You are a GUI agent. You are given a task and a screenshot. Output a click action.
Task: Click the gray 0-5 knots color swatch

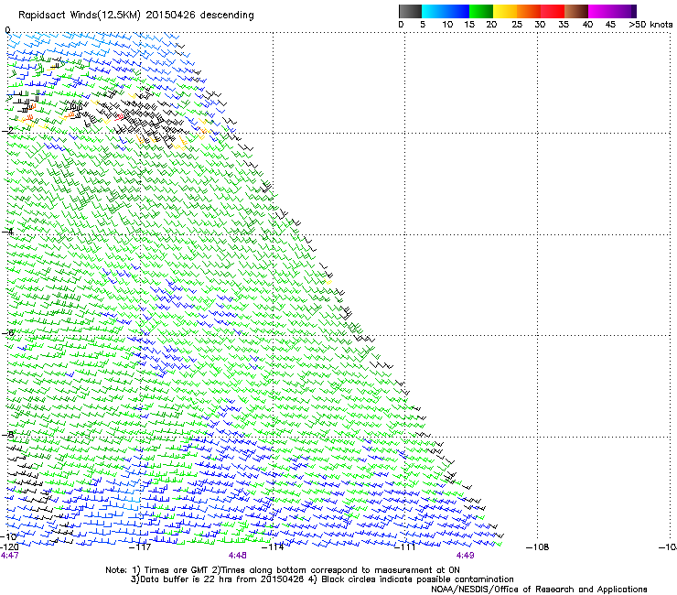[410, 11]
